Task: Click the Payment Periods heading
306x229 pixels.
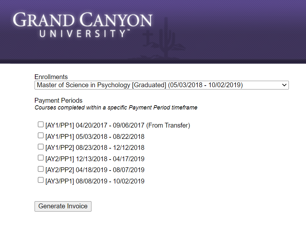Action: 58,100
